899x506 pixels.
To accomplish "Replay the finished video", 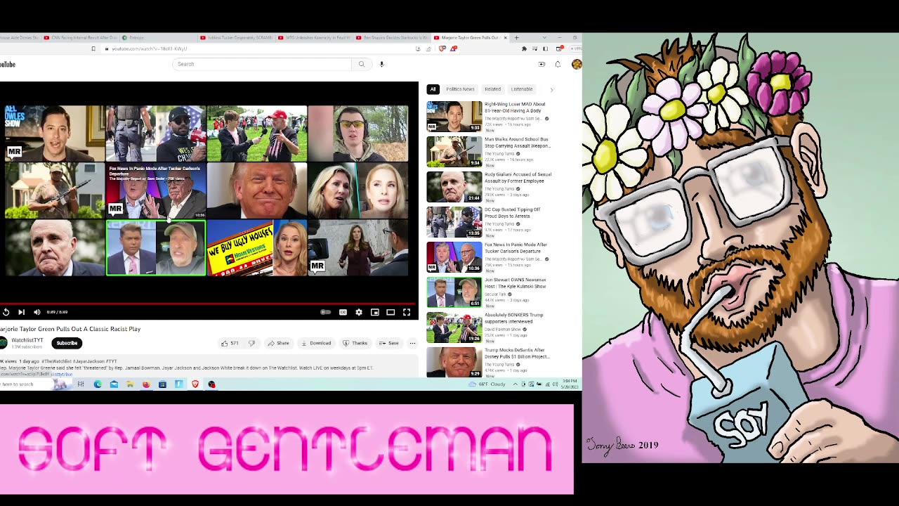I will 6,312.
